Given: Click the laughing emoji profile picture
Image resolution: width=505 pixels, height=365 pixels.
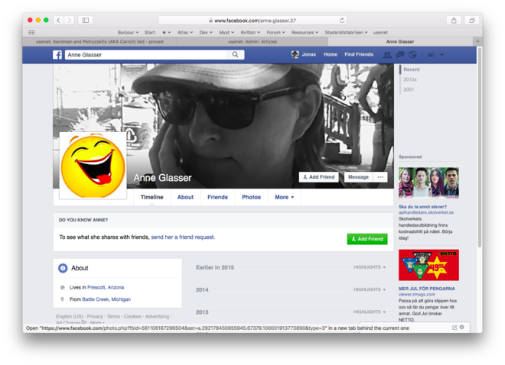Looking at the screenshot, I should point(93,166).
